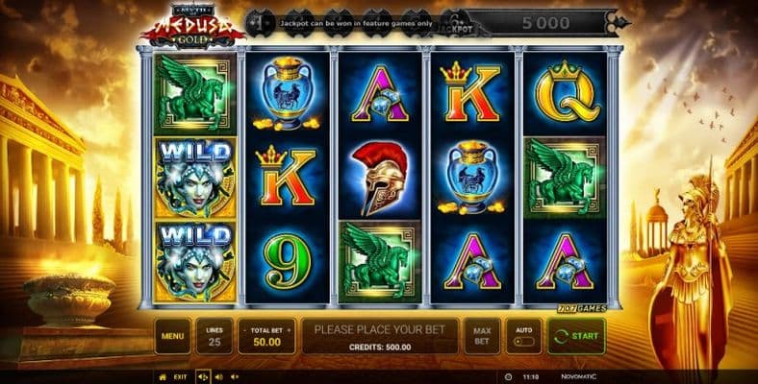Click the golden Q symbol

tap(567, 92)
